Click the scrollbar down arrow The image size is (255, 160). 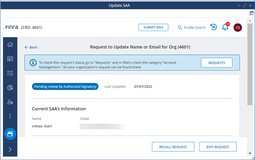(x=250, y=153)
